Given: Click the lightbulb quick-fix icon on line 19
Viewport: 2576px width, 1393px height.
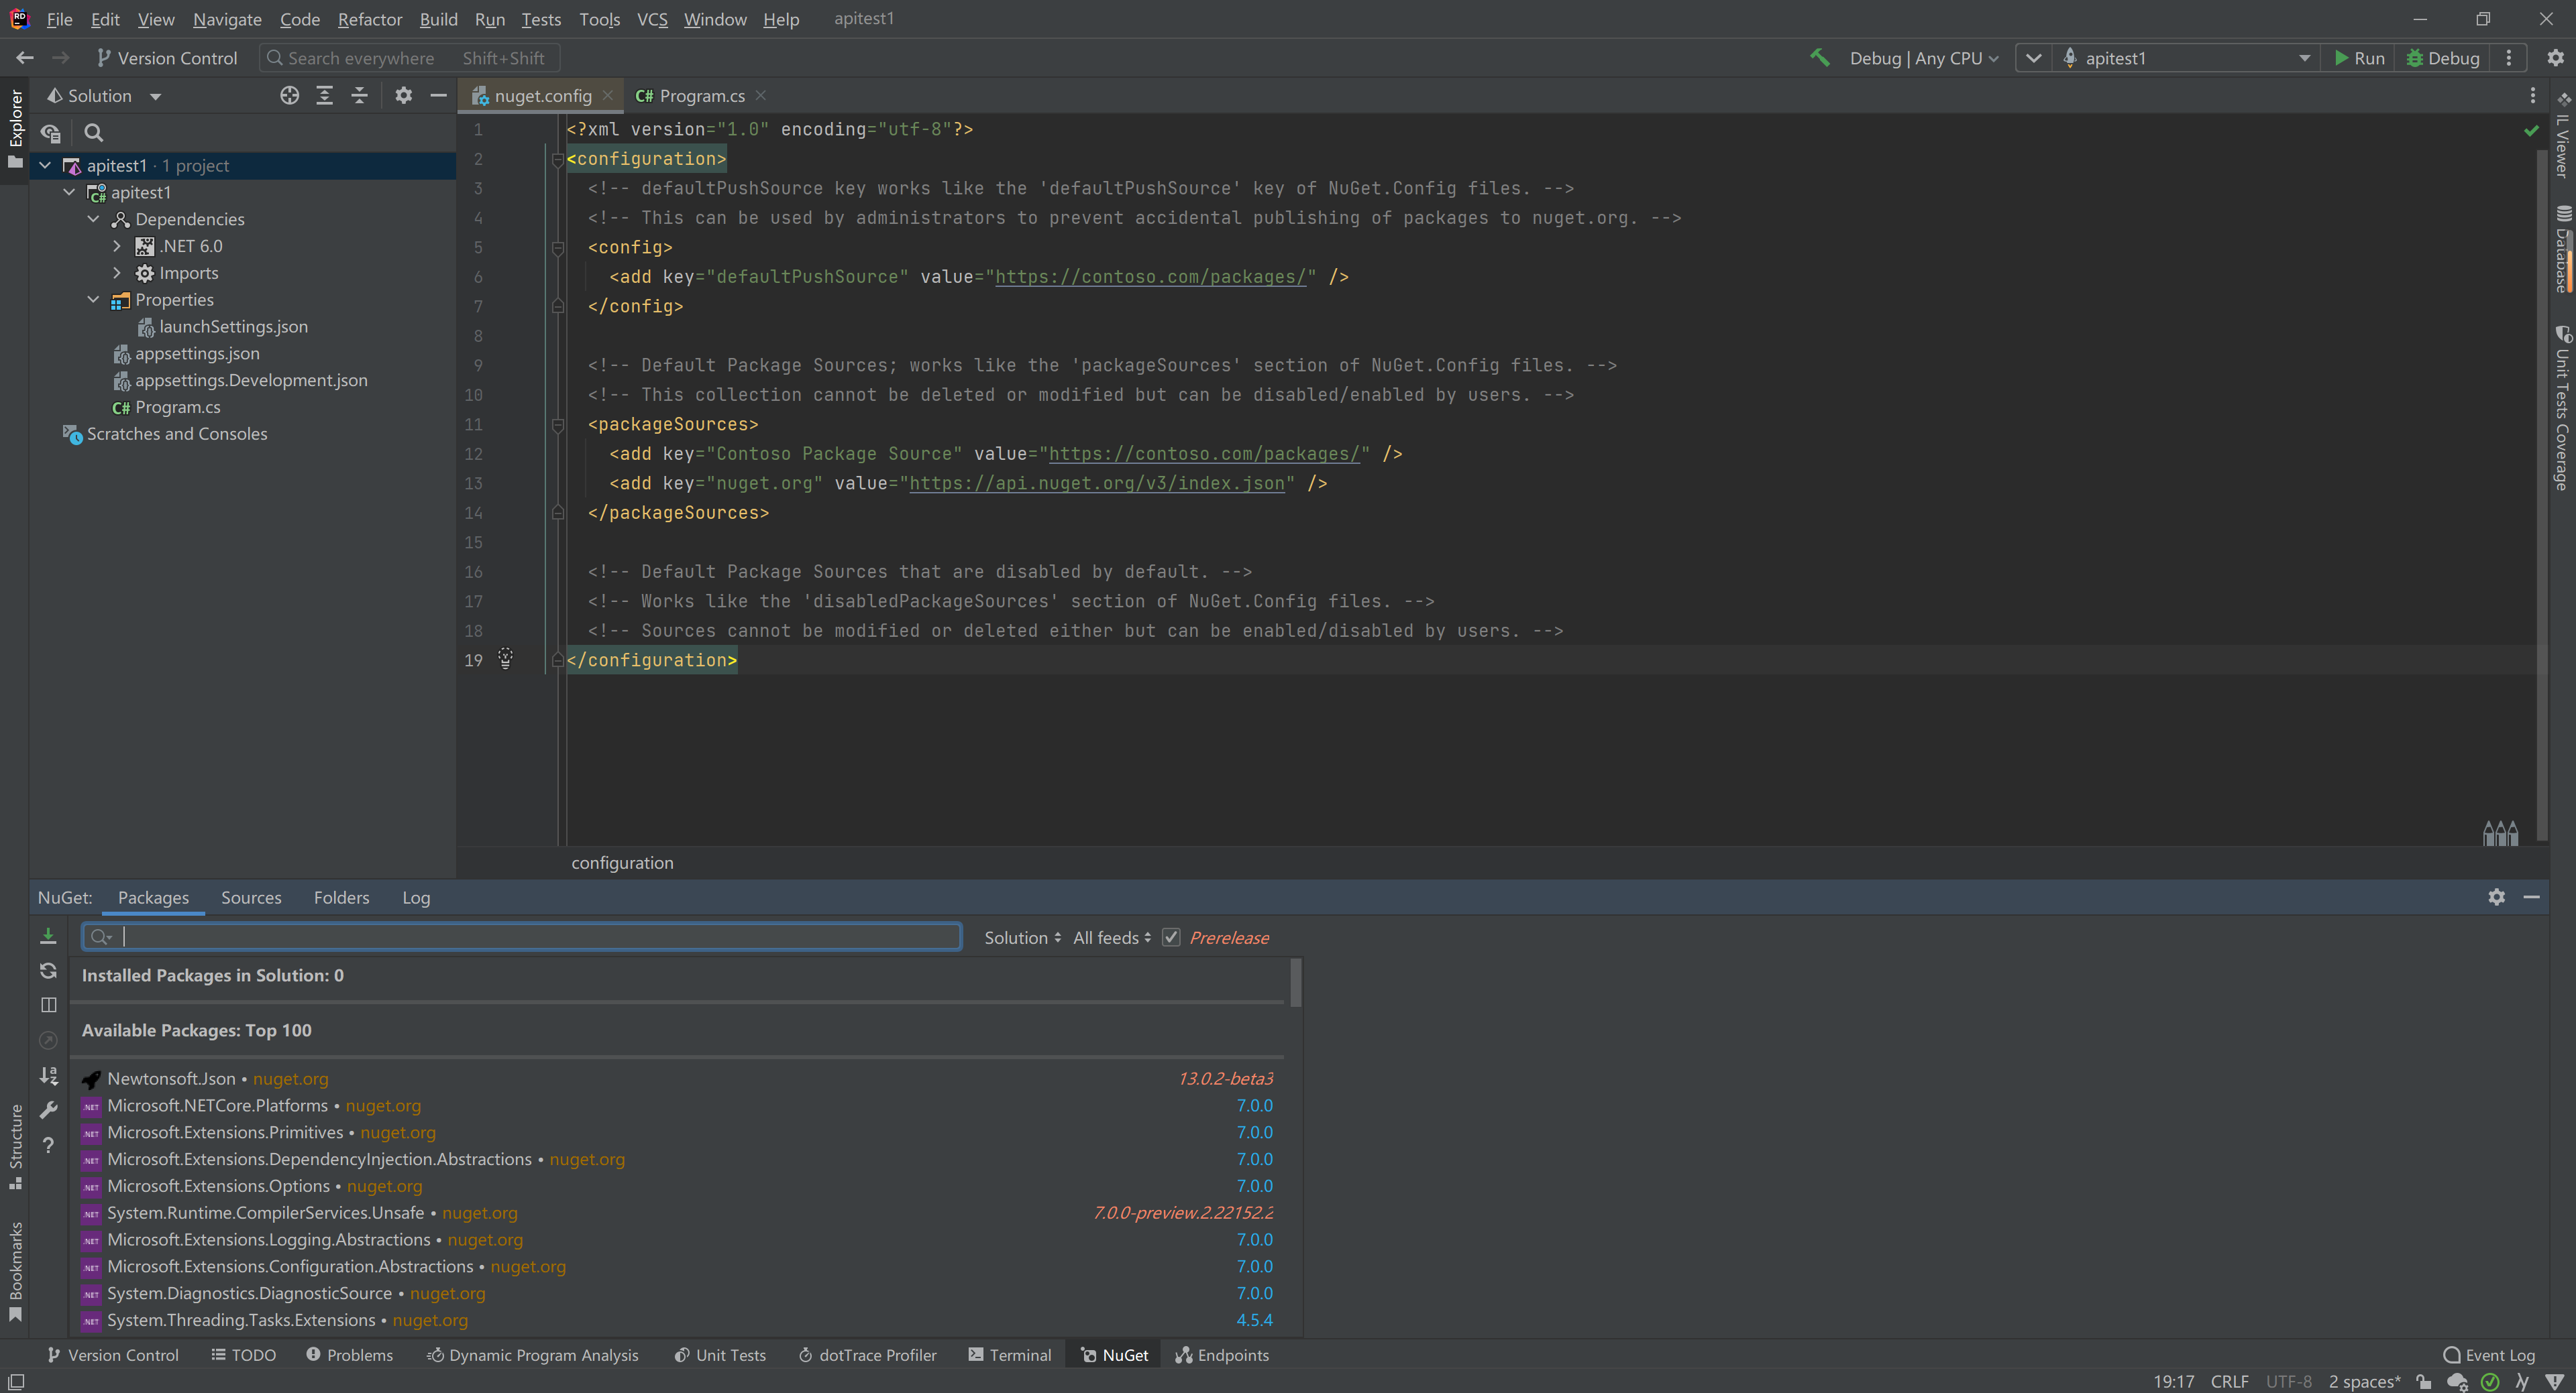Looking at the screenshot, I should [x=505, y=658].
